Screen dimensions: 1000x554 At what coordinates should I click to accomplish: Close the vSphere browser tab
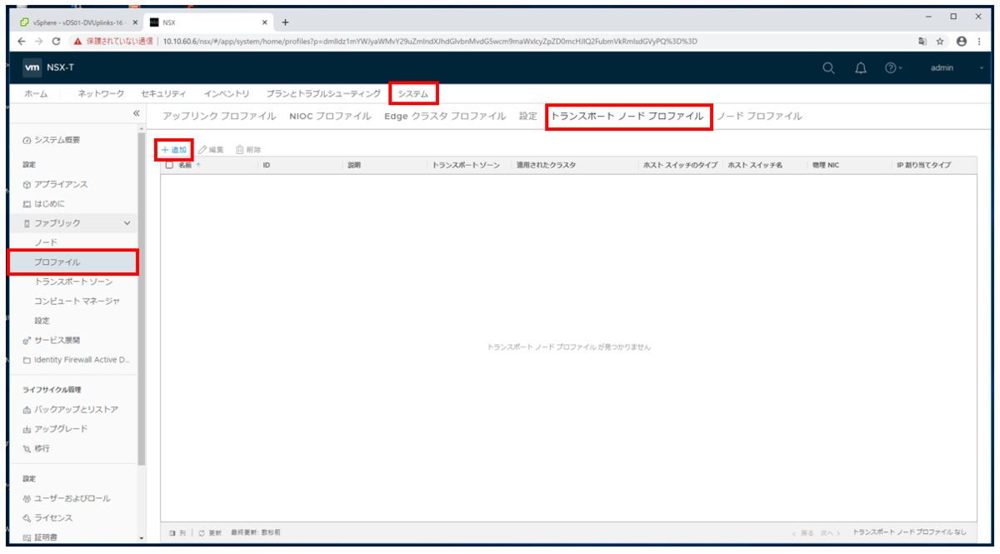135,22
